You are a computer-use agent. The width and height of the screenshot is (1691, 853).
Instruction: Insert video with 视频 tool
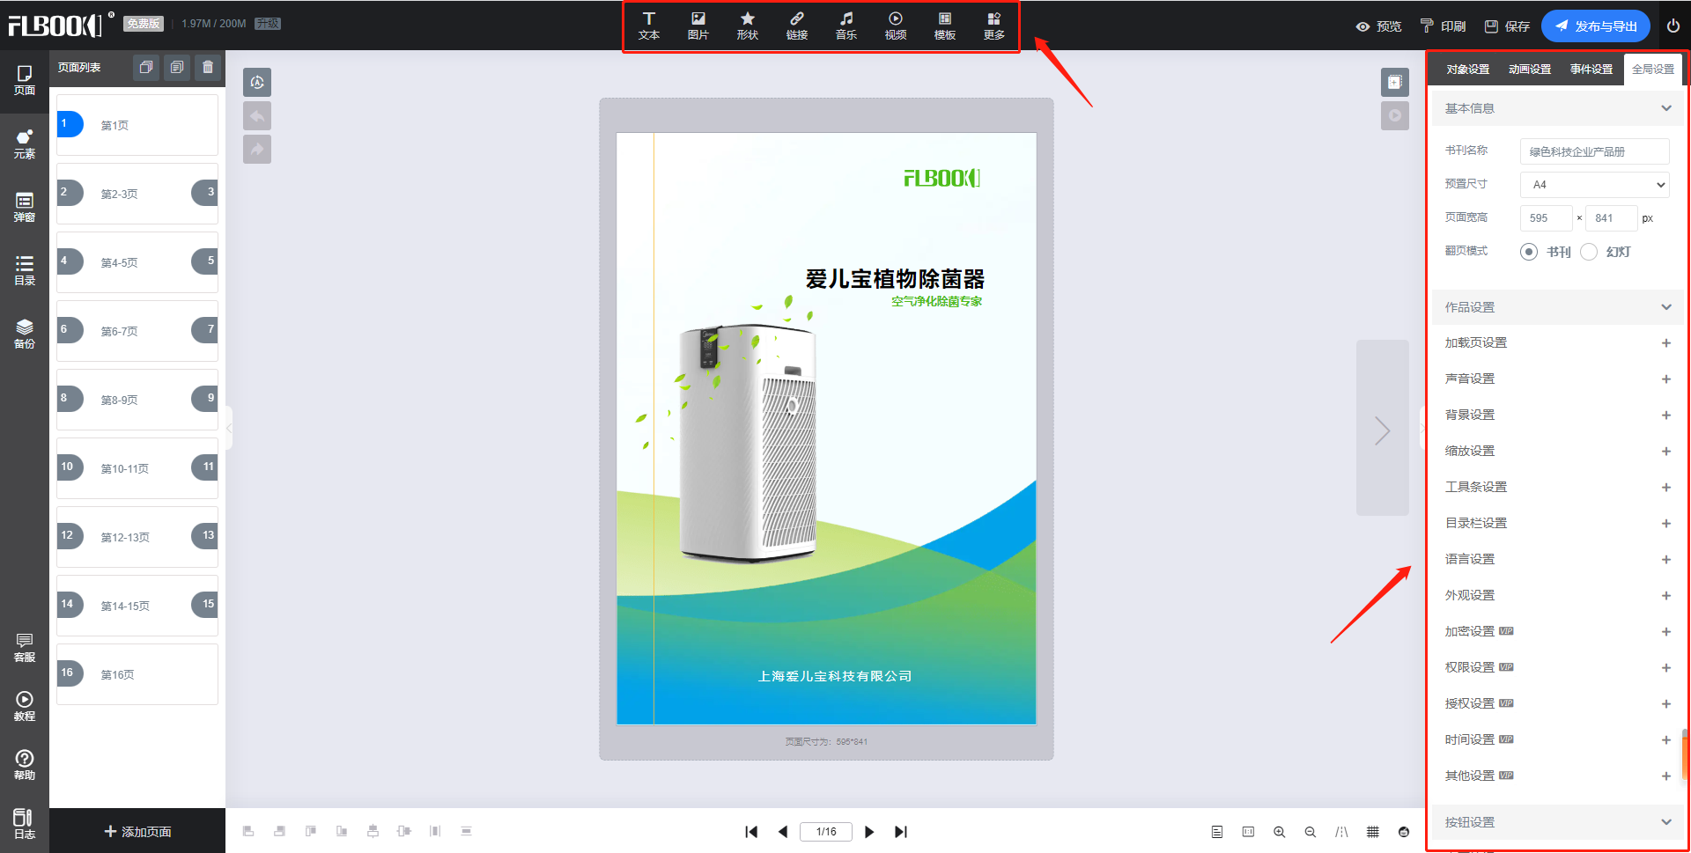pos(896,26)
